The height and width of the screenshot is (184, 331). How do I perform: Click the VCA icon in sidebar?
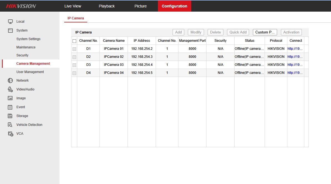point(10,134)
